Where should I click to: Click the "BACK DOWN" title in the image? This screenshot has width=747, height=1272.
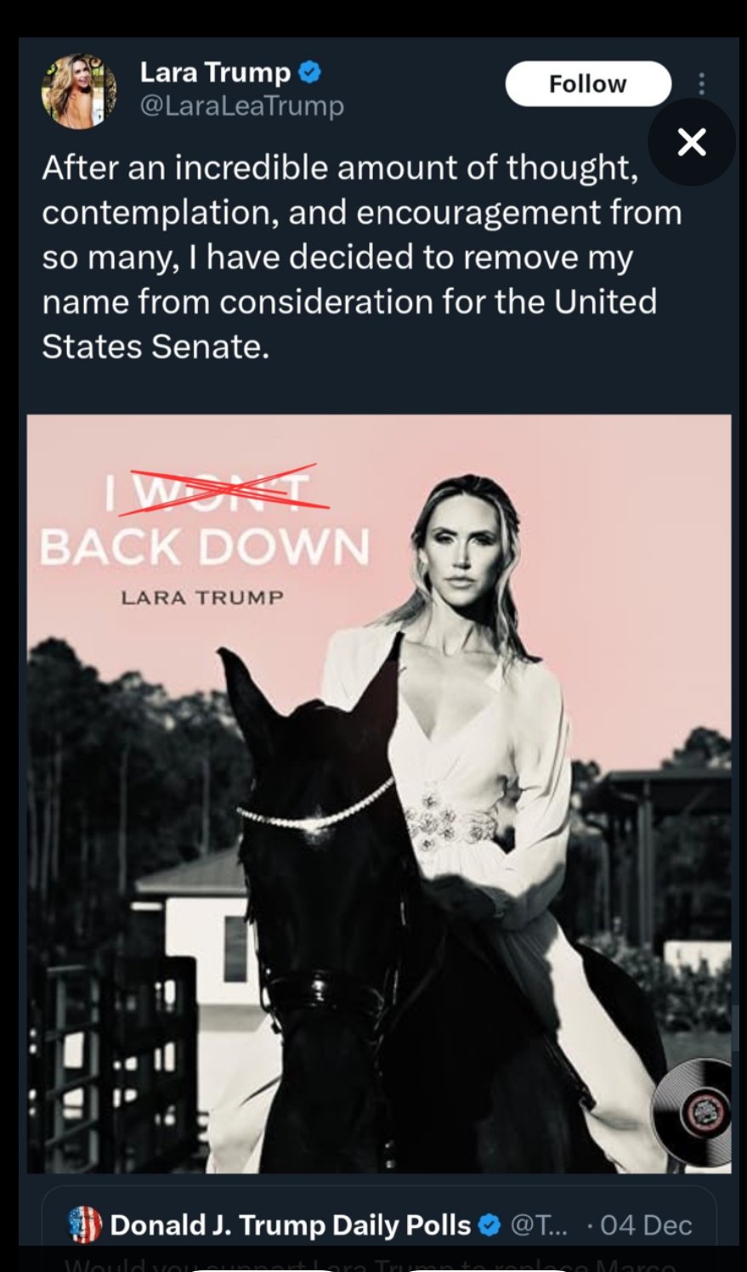pos(205,547)
